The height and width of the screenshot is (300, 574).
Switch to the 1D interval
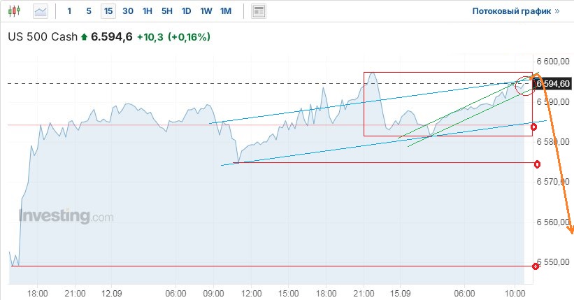(186, 11)
